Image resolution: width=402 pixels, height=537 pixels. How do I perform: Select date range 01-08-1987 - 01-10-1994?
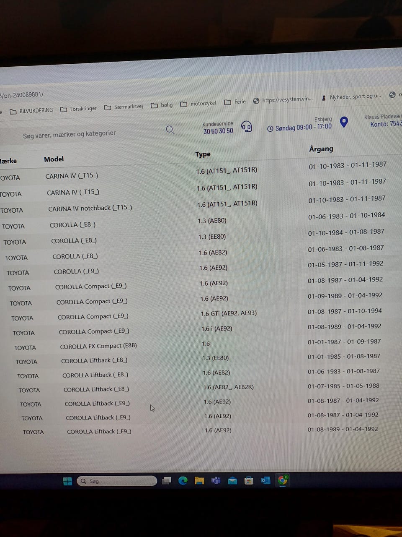(345, 311)
